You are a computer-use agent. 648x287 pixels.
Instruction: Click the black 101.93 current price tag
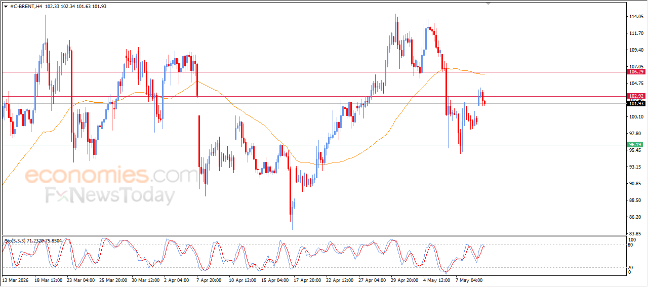click(x=636, y=104)
